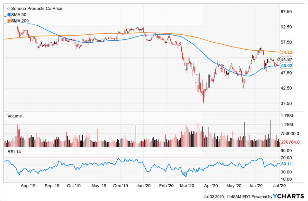Click the 42.50 price axis label
This screenshot has width=308, height=201.
(286, 88)
